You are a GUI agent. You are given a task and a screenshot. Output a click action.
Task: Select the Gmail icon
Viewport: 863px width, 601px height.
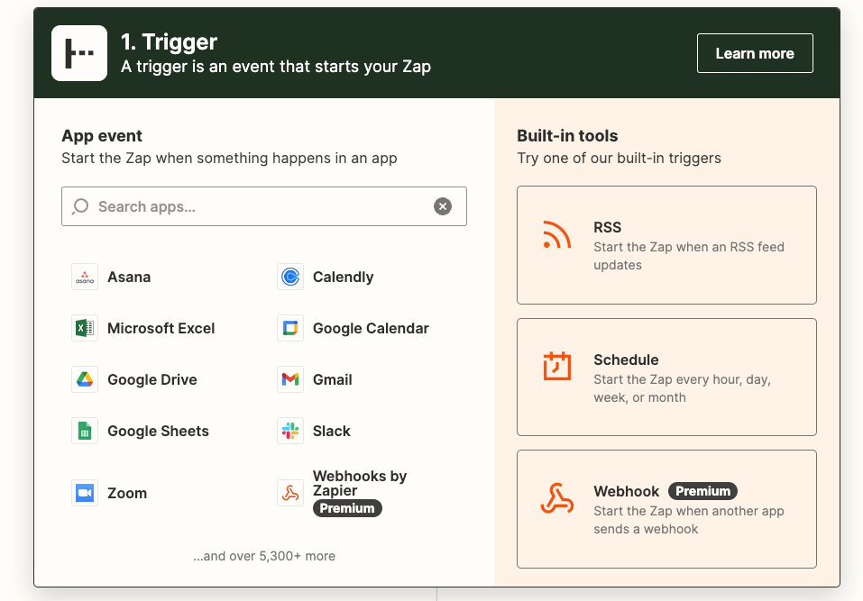click(x=290, y=379)
